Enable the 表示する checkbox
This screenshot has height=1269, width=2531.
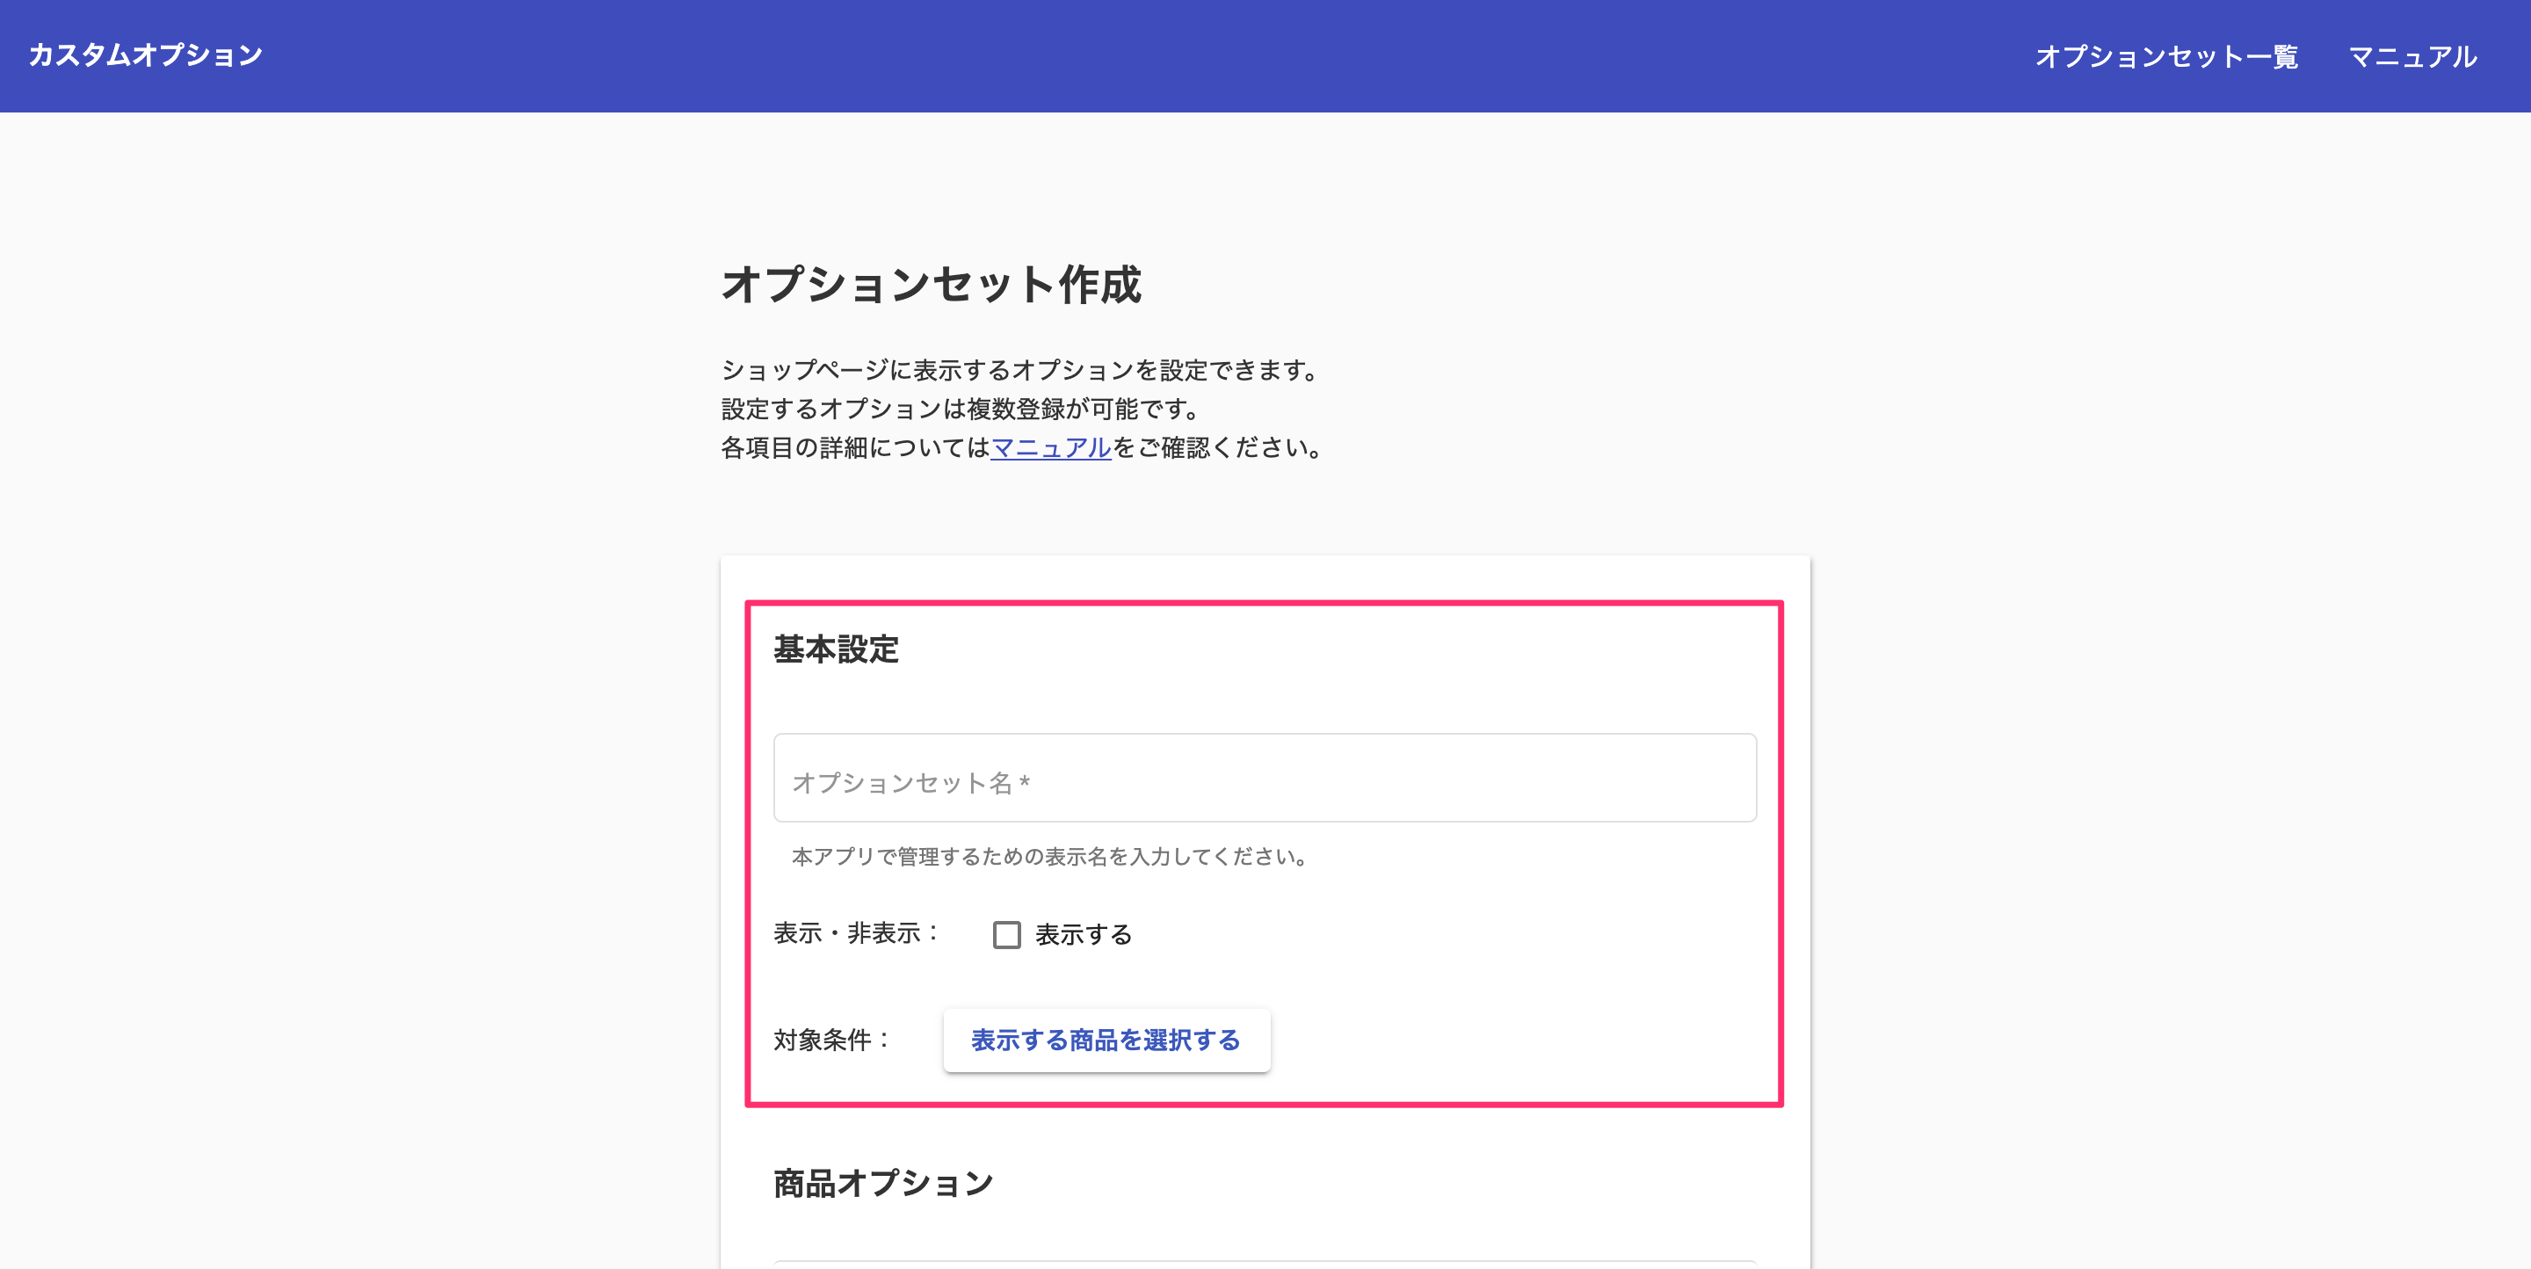click(1006, 934)
